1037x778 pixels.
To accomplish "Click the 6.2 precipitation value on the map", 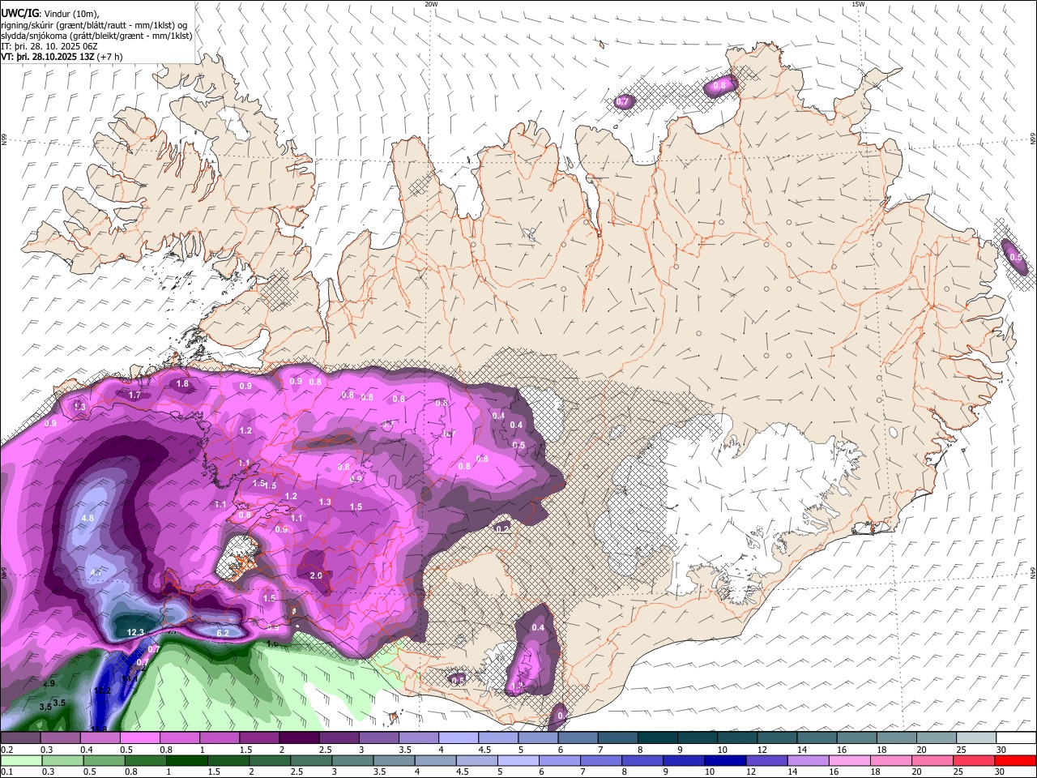I will [223, 633].
